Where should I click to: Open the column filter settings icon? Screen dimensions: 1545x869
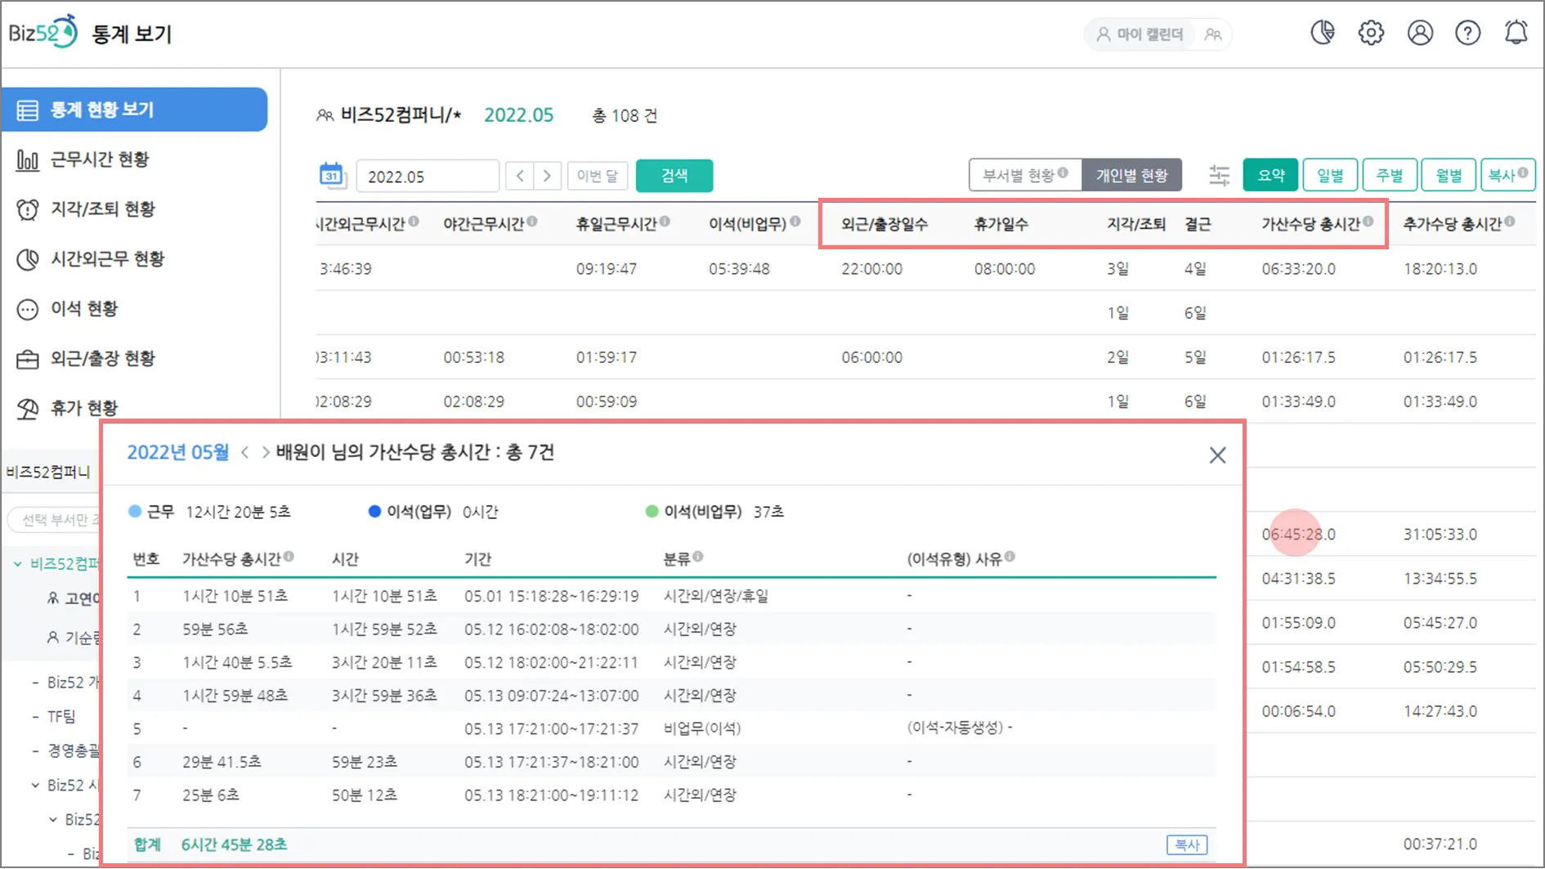pyautogui.click(x=1220, y=175)
